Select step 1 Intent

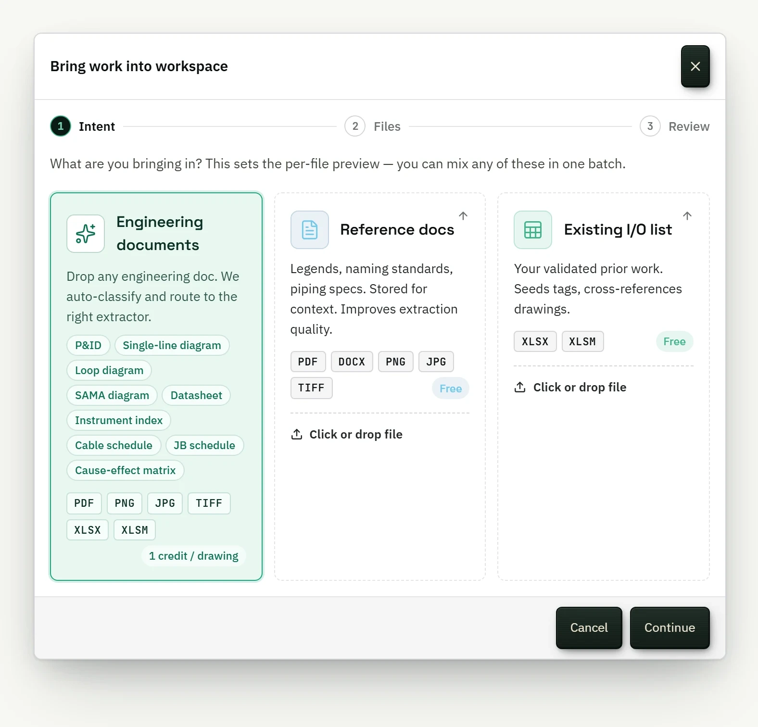83,126
